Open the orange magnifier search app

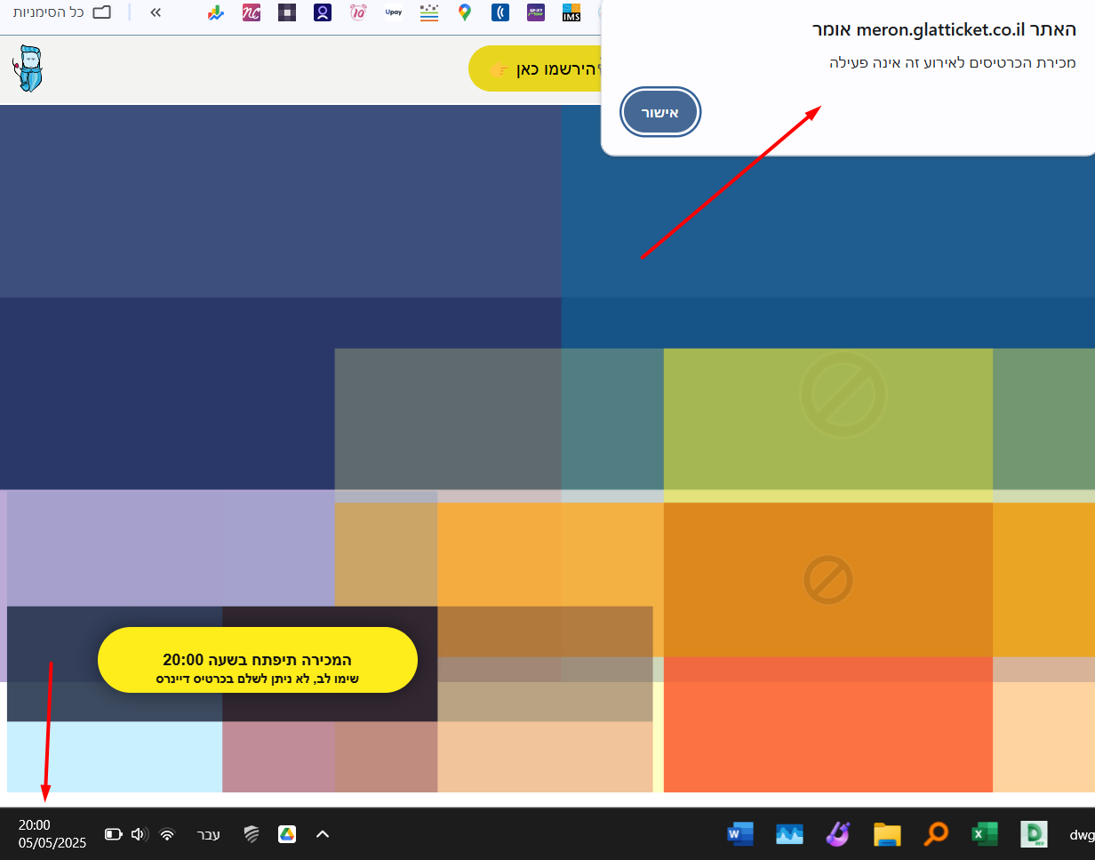point(935,834)
